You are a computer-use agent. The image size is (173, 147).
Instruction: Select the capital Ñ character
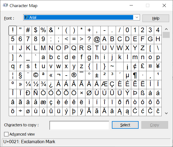tap(36, 94)
